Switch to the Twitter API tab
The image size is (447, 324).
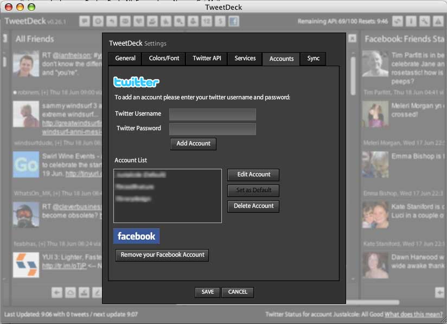[x=207, y=58]
